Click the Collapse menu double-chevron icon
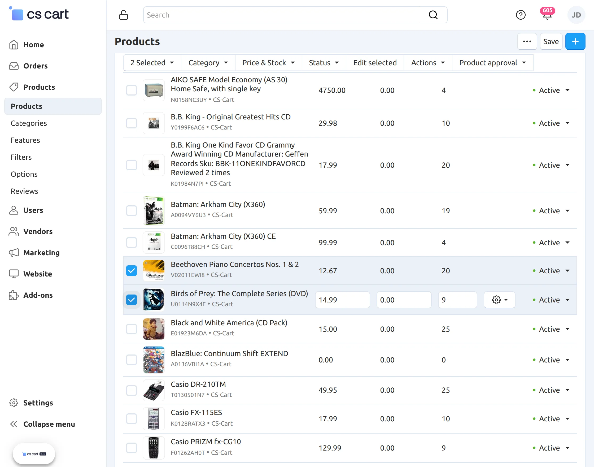Viewport: 594px width, 467px height. coord(14,424)
